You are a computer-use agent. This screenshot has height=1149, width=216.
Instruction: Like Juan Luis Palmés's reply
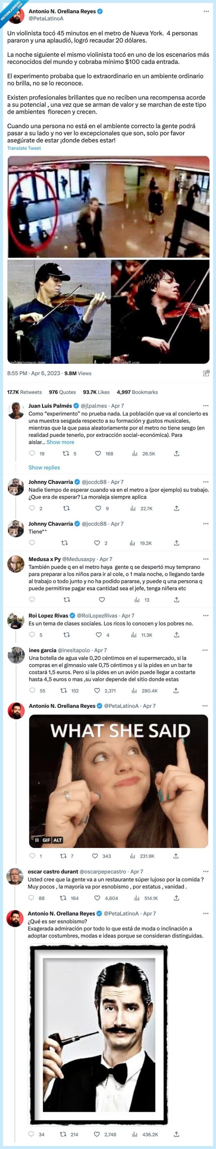point(98,454)
